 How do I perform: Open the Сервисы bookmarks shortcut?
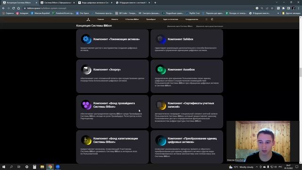coord(8,13)
